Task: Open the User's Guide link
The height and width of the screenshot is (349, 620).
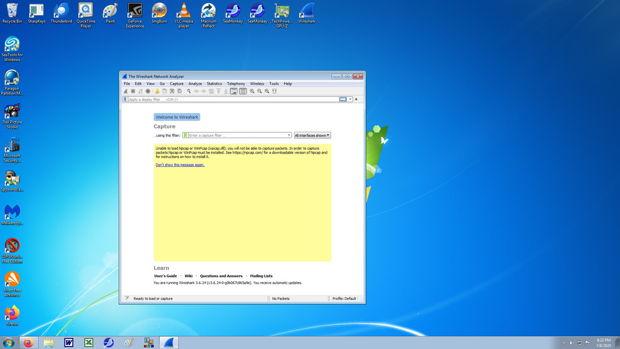Action: coord(166,276)
